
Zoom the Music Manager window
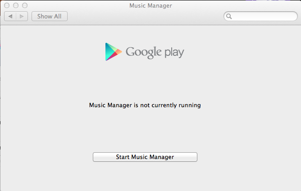pos(25,5)
